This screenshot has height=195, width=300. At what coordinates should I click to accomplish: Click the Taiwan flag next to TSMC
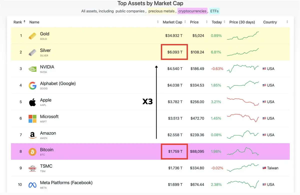tap(264, 168)
